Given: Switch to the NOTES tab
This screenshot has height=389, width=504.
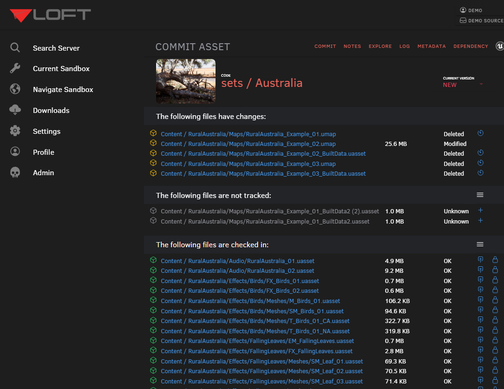Looking at the screenshot, I should click(352, 46).
